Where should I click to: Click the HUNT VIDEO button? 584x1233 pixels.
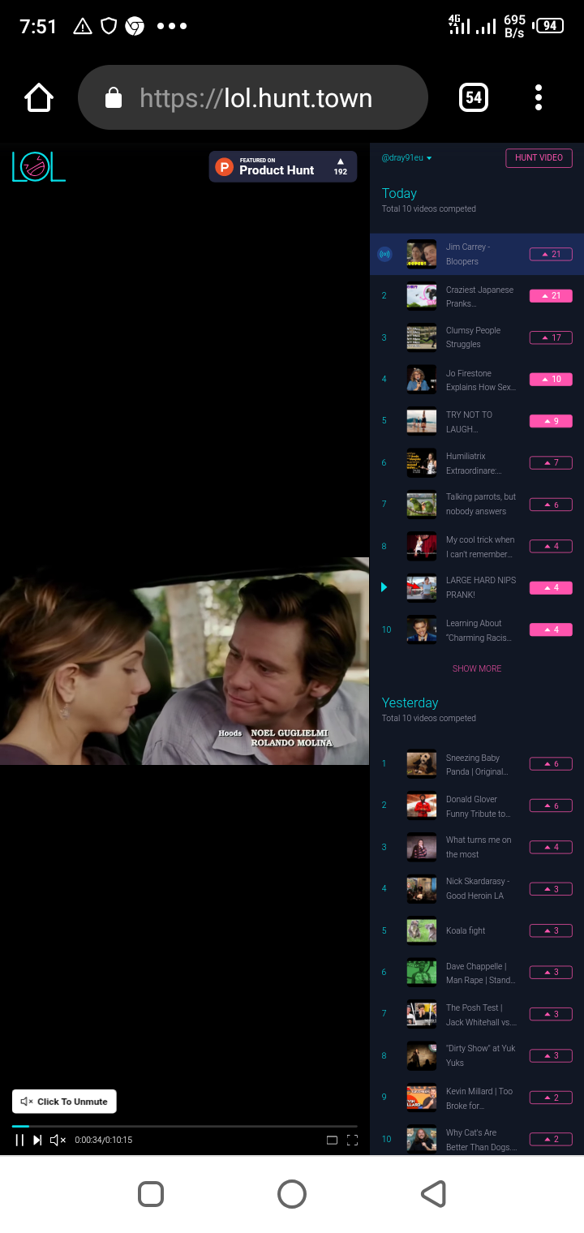pyautogui.click(x=539, y=157)
